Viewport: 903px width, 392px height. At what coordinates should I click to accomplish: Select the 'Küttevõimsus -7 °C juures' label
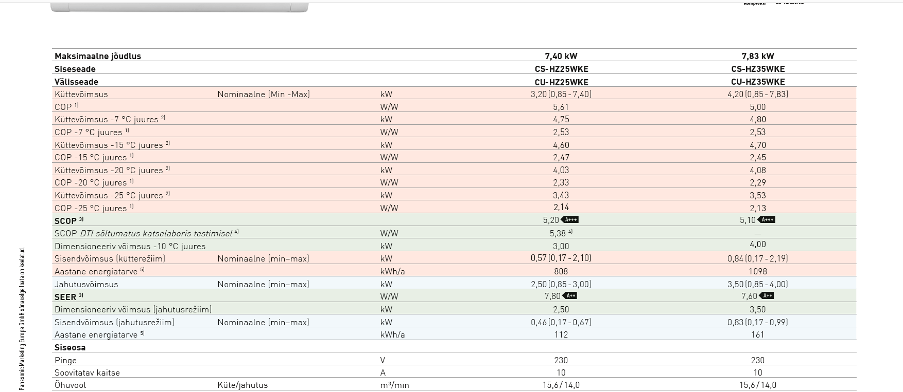pos(110,119)
